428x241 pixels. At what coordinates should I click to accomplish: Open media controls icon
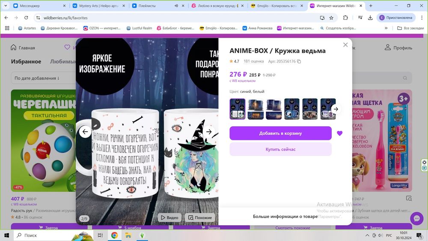point(360,18)
